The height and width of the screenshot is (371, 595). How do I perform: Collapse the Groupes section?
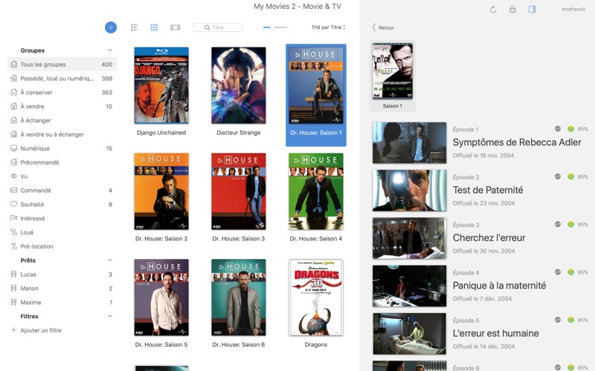[110, 50]
